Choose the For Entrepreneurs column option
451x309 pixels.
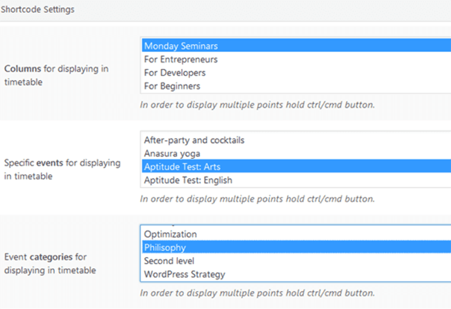click(181, 59)
